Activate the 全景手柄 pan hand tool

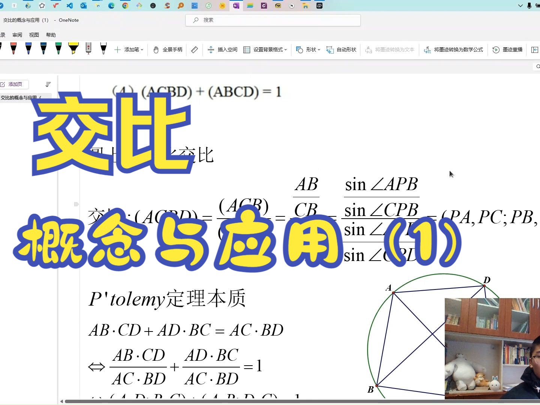coord(168,49)
